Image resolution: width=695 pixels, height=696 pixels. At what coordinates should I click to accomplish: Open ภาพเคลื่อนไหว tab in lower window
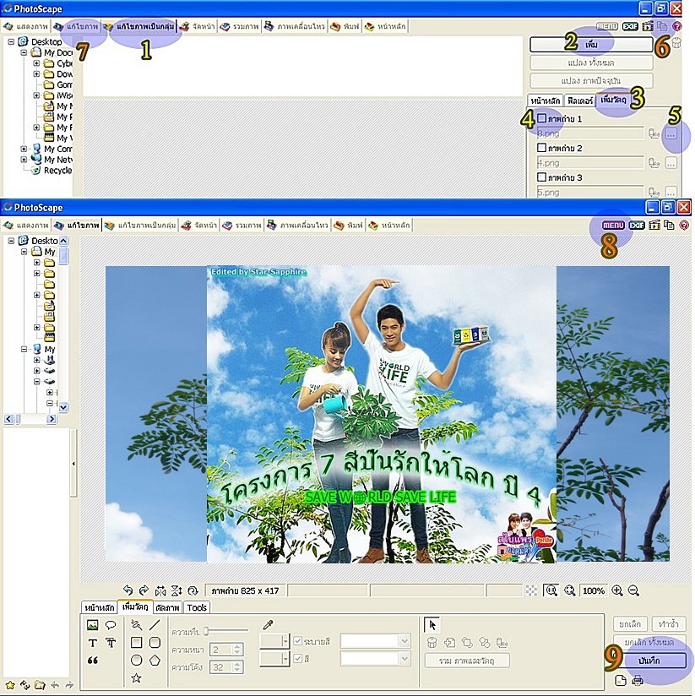(x=298, y=226)
